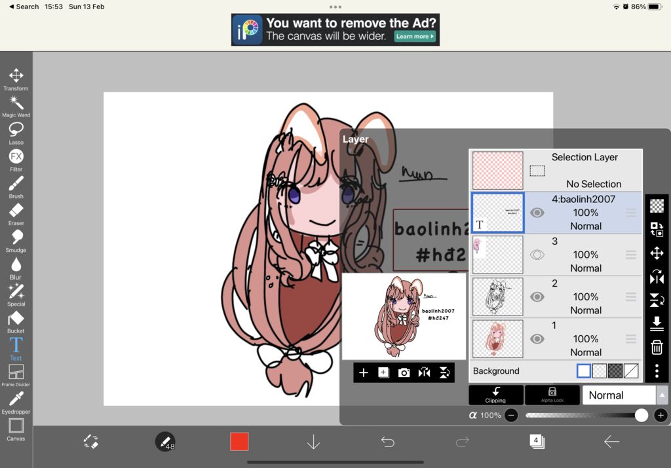671x468 pixels.
Task: Open brush settings showing size 48
Action: 165,442
